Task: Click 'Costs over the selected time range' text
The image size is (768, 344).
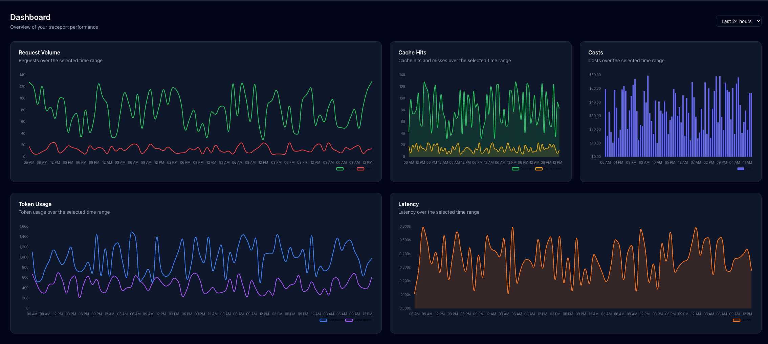Action: (626, 61)
